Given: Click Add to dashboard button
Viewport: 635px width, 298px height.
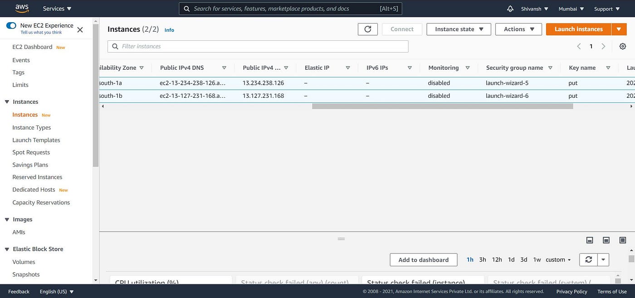Looking at the screenshot, I should (424, 260).
